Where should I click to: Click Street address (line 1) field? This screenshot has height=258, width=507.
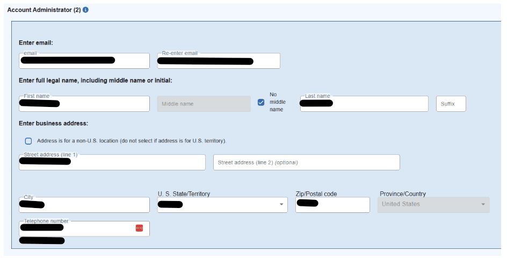point(112,162)
